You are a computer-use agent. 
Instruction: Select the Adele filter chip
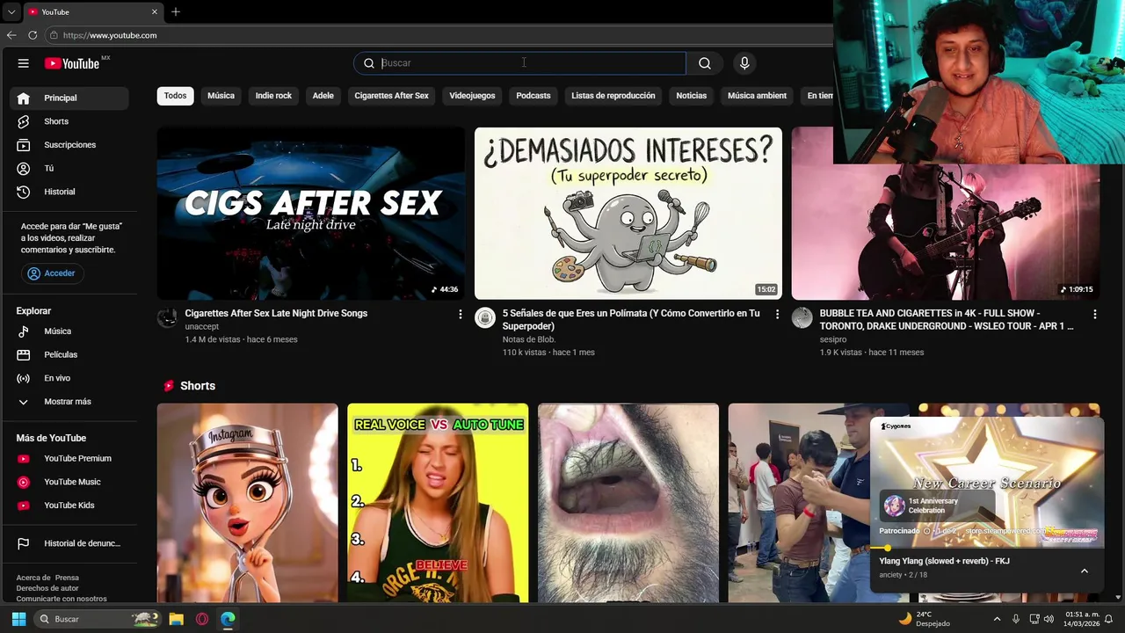tap(323, 96)
